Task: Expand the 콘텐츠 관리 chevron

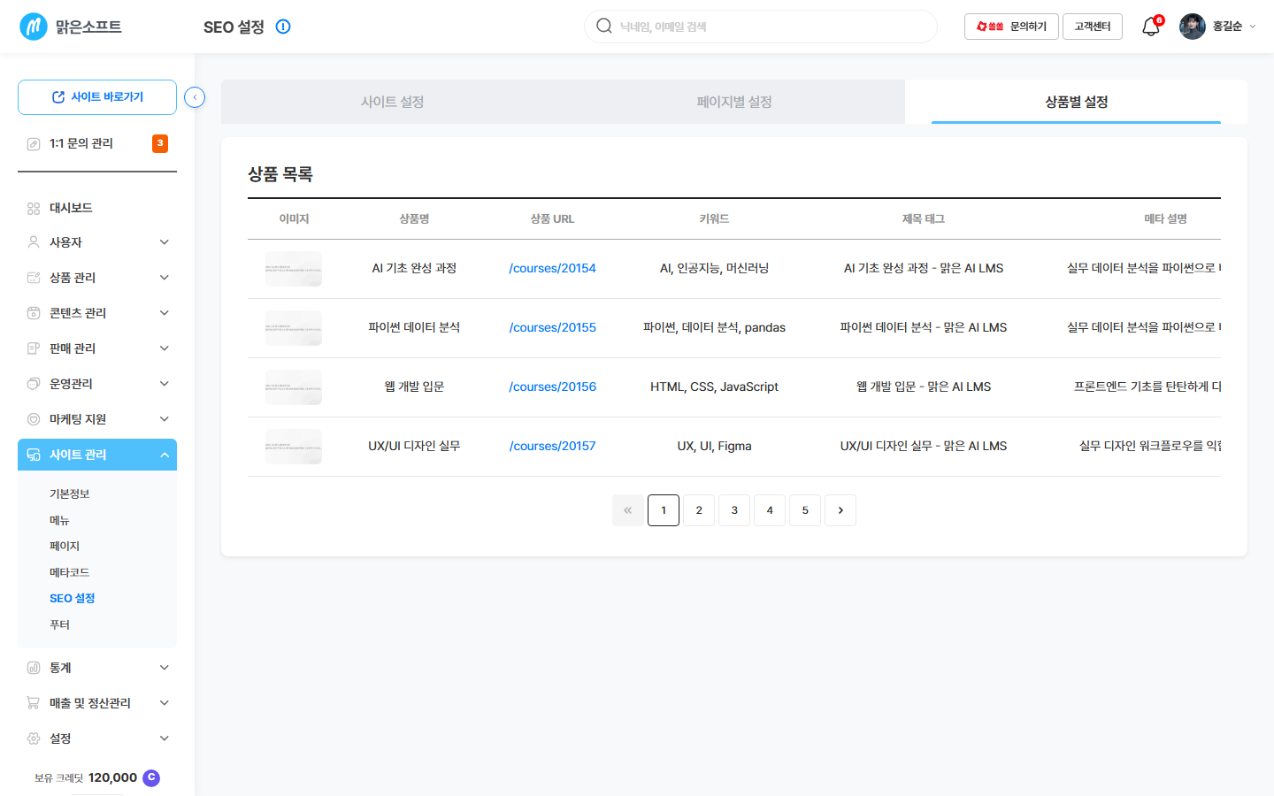Action: coord(165,313)
